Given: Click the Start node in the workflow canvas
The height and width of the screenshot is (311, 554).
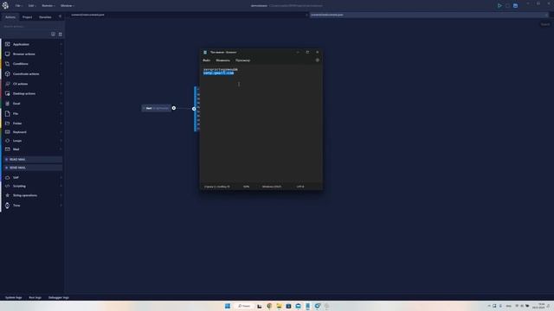Looking at the screenshot, I should pyautogui.click(x=157, y=108).
